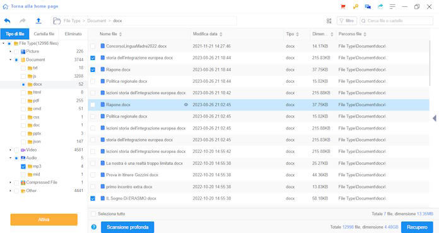The height and width of the screenshot is (233, 439).
Task: Go back with the blue back arrow
Action: 8,21
